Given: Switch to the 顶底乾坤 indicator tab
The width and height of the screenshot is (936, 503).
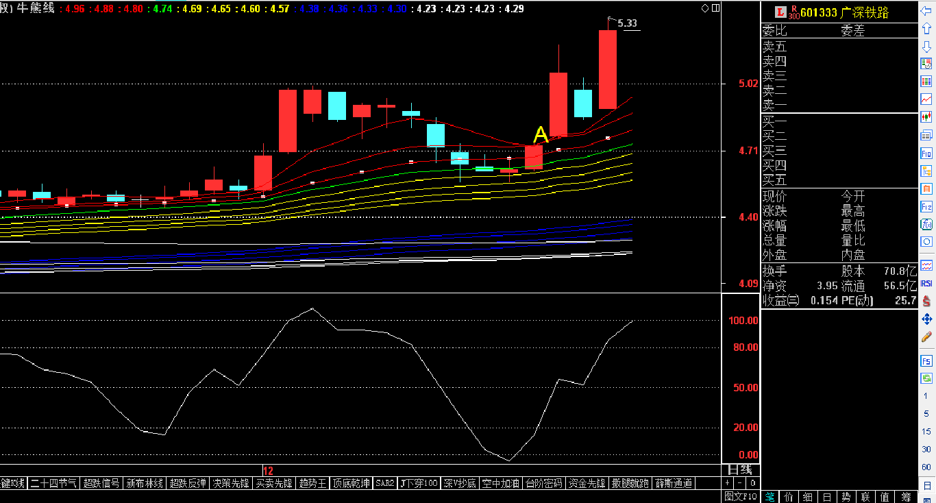Looking at the screenshot, I should (352, 483).
